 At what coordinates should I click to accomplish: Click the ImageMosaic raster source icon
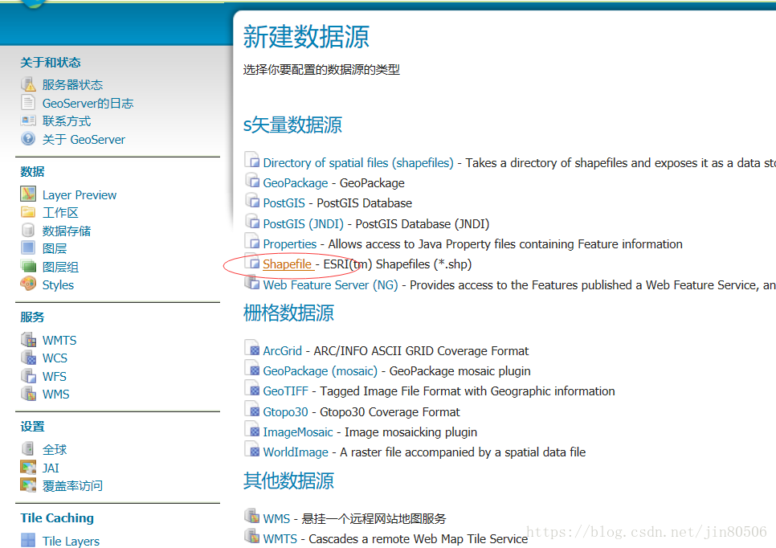(x=252, y=430)
